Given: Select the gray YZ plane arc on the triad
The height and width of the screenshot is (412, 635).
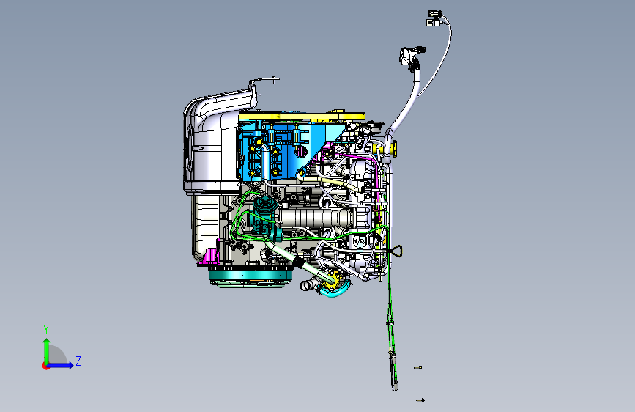Looking at the screenshot, I should (x=58, y=353).
